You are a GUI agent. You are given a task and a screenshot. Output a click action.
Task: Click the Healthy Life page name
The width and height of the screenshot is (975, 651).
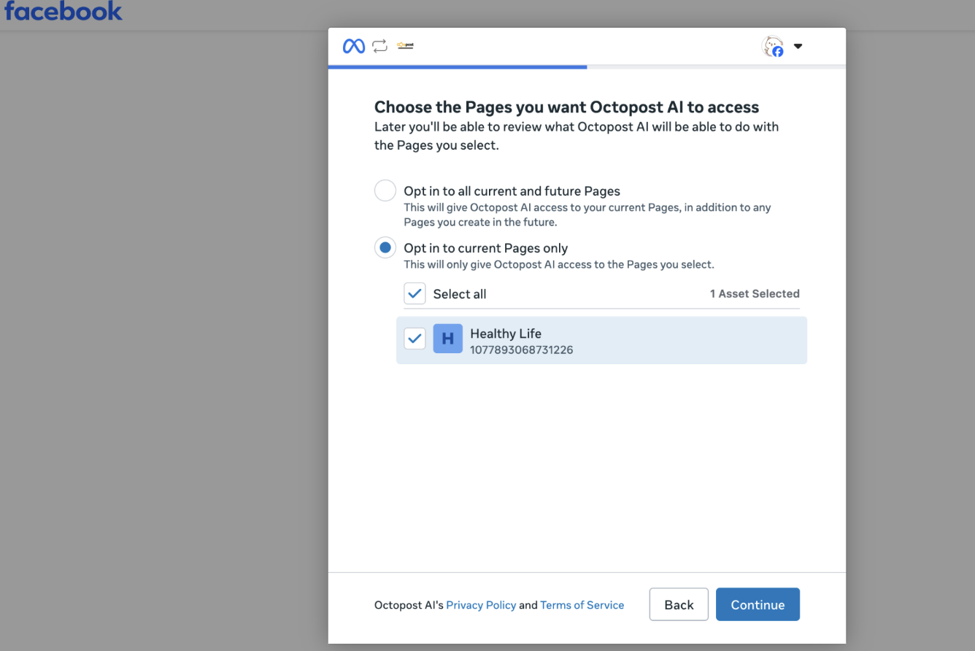(506, 334)
